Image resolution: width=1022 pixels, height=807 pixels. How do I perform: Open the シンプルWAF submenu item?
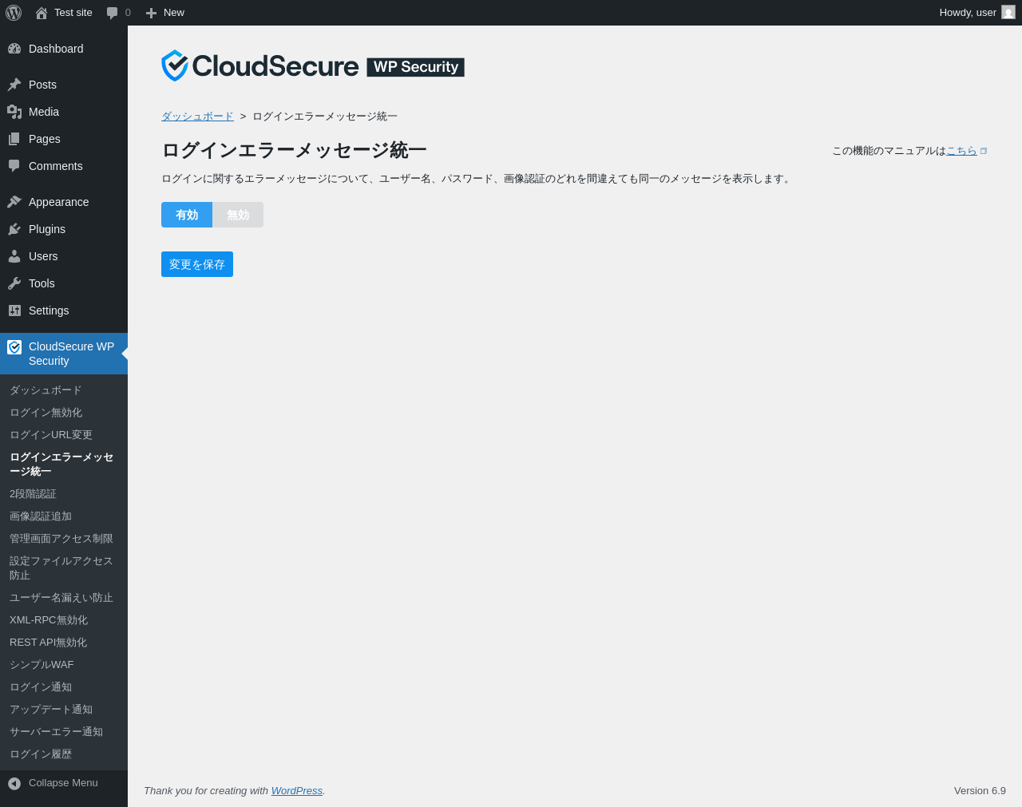[x=42, y=665]
